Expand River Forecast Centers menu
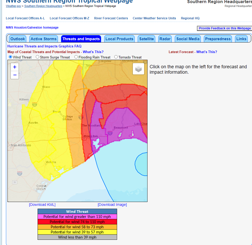This screenshot has width=252, height=245. click(x=111, y=18)
